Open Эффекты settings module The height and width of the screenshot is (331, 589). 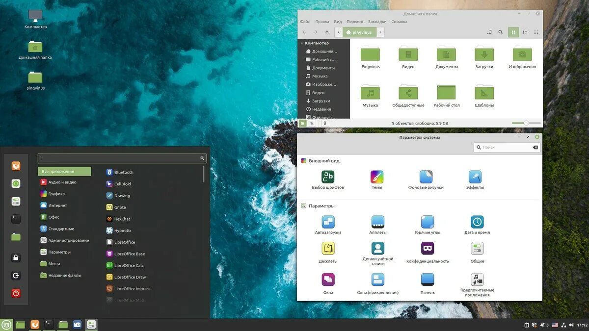tap(475, 180)
